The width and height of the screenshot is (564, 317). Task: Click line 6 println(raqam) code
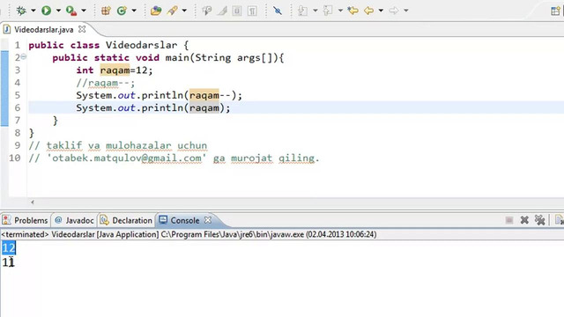[152, 107]
